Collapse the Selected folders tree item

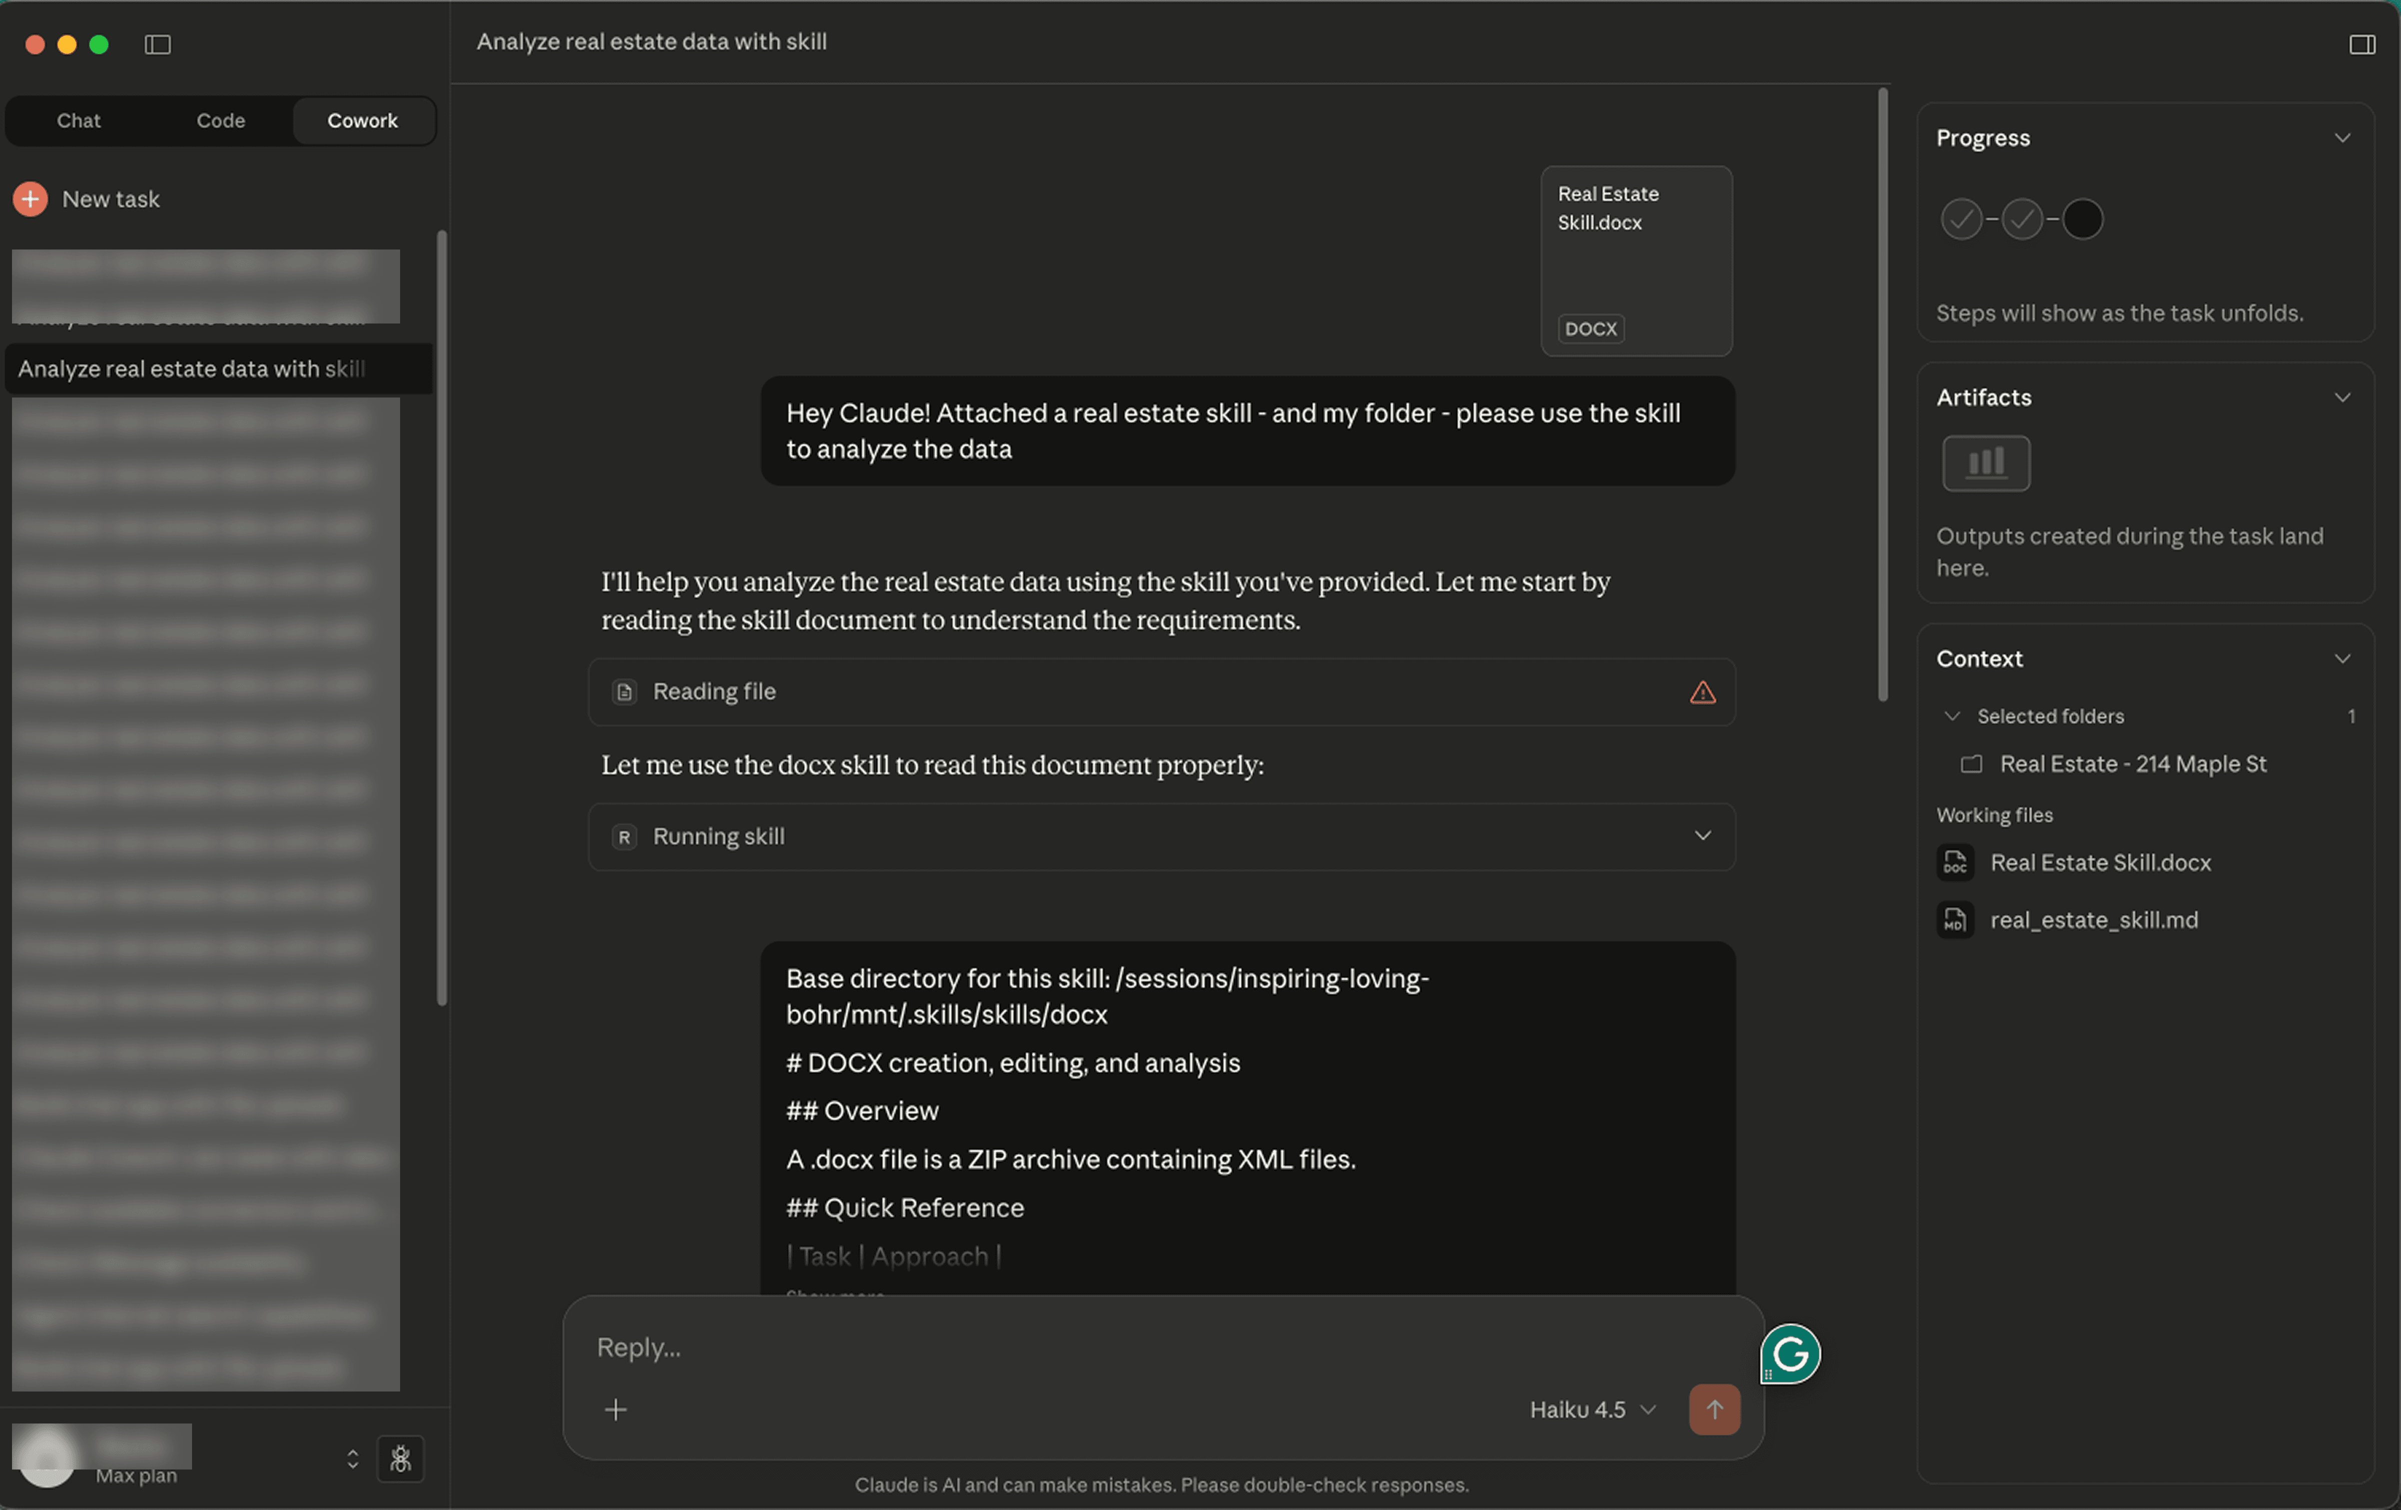pyautogui.click(x=1951, y=715)
